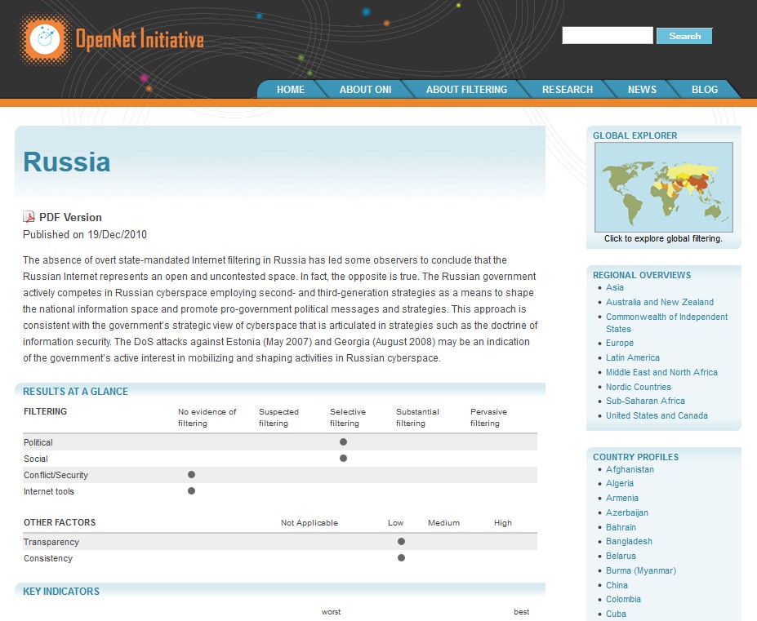Open the PDF Version link
The height and width of the screenshot is (621, 757).
coord(70,217)
